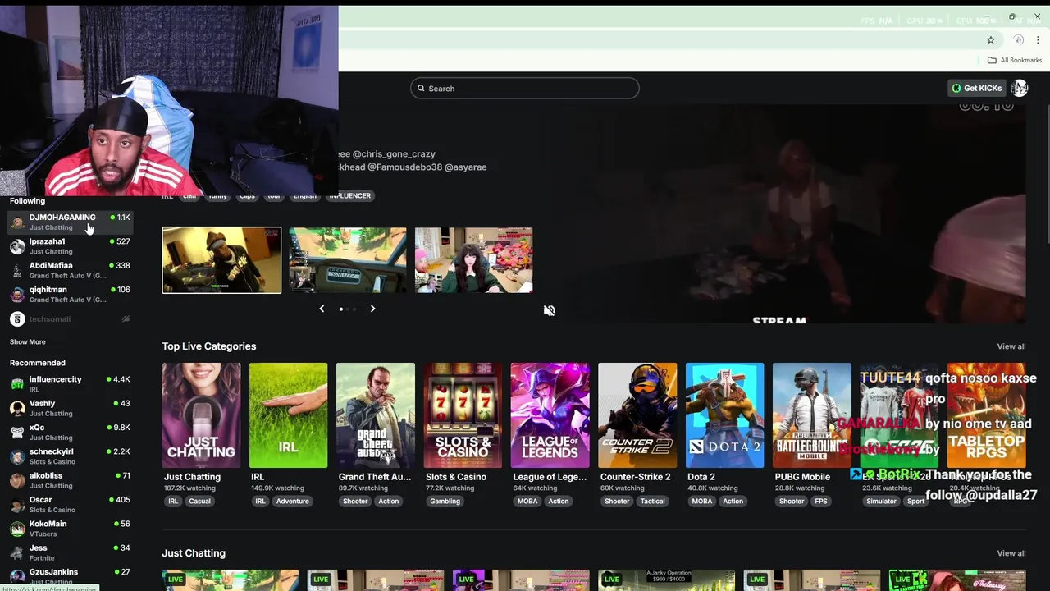The width and height of the screenshot is (1050, 591).
Task: Click Casual tag under Just Chatting
Action: pos(199,502)
